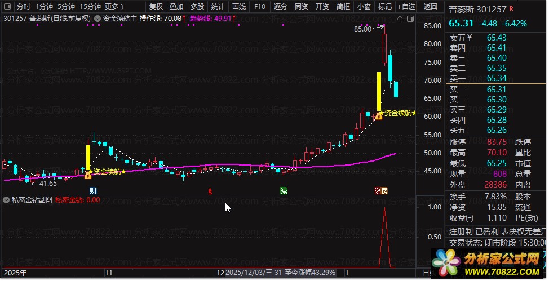Click 净资 value 15.85

pyautogui.click(x=497, y=208)
